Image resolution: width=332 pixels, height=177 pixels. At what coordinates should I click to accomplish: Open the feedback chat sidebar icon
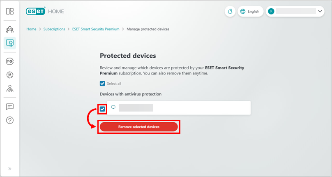coord(10,107)
